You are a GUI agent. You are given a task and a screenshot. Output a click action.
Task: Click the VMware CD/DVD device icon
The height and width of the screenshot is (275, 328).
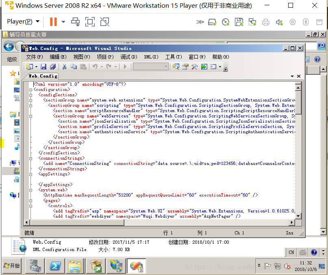pyautogui.click(x=226, y=22)
